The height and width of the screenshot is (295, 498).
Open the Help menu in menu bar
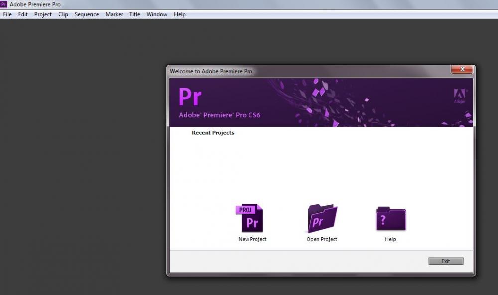(180, 14)
